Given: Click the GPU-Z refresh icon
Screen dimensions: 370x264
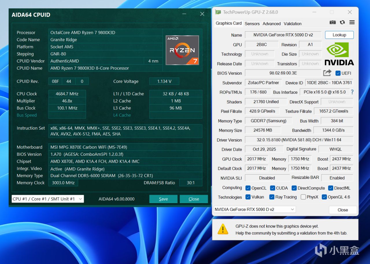Looking at the screenshot, I should (342, 22).
